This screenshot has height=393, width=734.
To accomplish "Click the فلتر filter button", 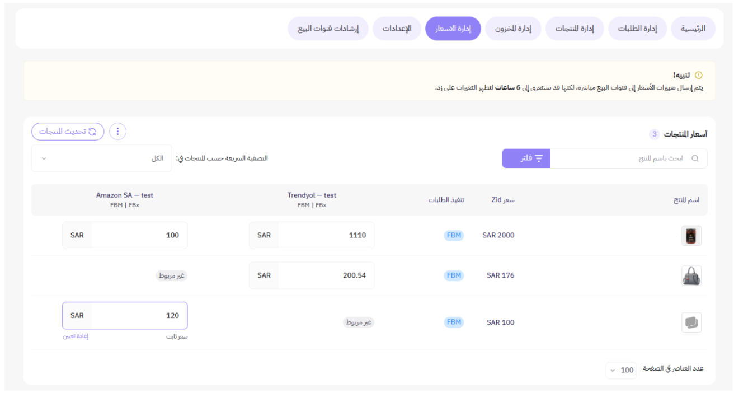I will pos(526,158).
